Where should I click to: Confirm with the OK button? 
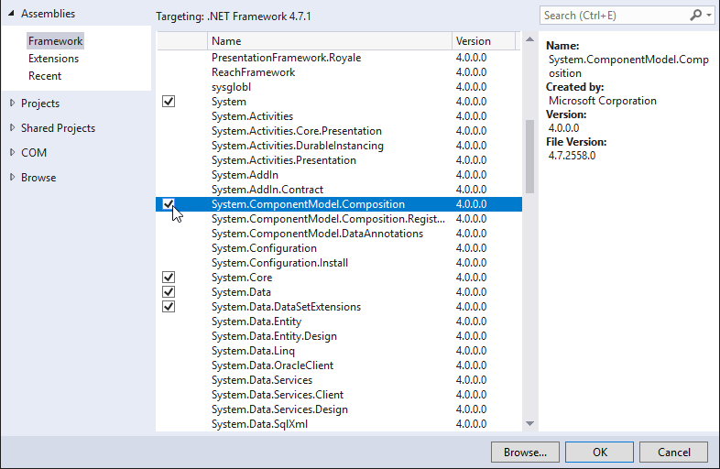click(x=599, y=453)
